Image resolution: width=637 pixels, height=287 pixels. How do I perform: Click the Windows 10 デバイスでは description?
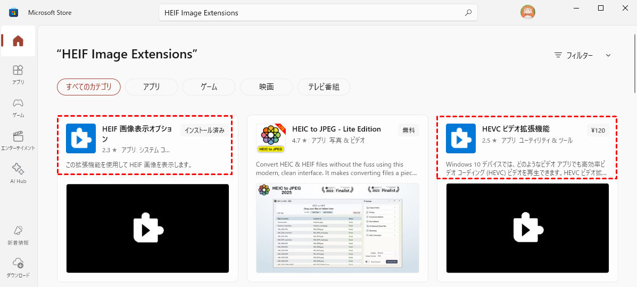click(526, 169)
